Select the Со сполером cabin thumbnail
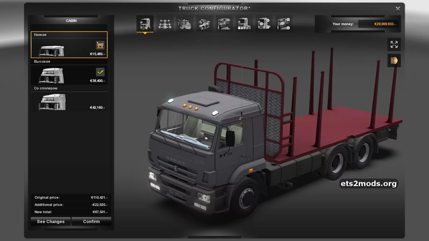The width and height of the screenshot is (429, 241). coord(52,102)
